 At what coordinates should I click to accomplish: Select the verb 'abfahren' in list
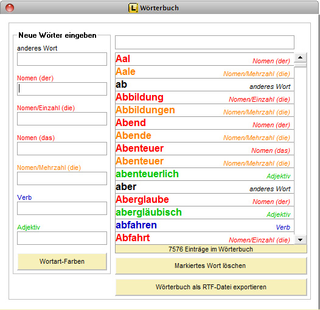(204, 225)
